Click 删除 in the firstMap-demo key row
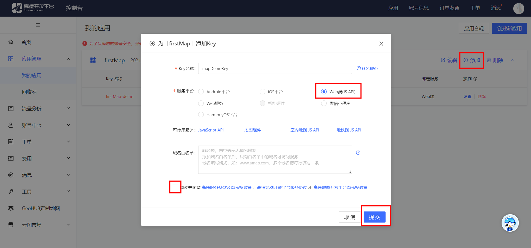The width and height of the screenshot is (531, 248). pyautogui.click(x=482, y=96)
